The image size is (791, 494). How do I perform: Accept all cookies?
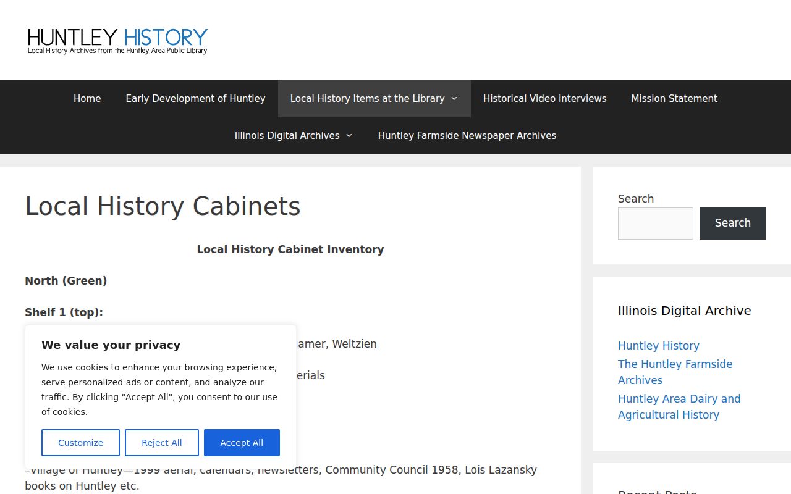tap(242, 443)
